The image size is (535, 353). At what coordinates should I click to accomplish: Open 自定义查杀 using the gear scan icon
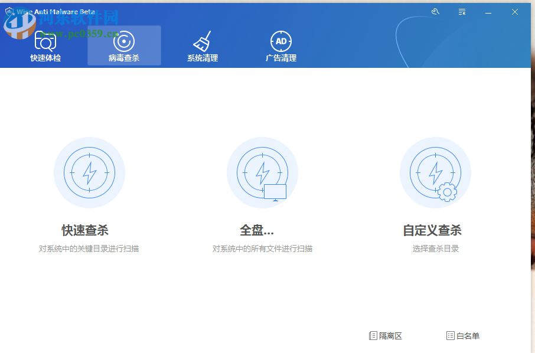click(435, 172)
